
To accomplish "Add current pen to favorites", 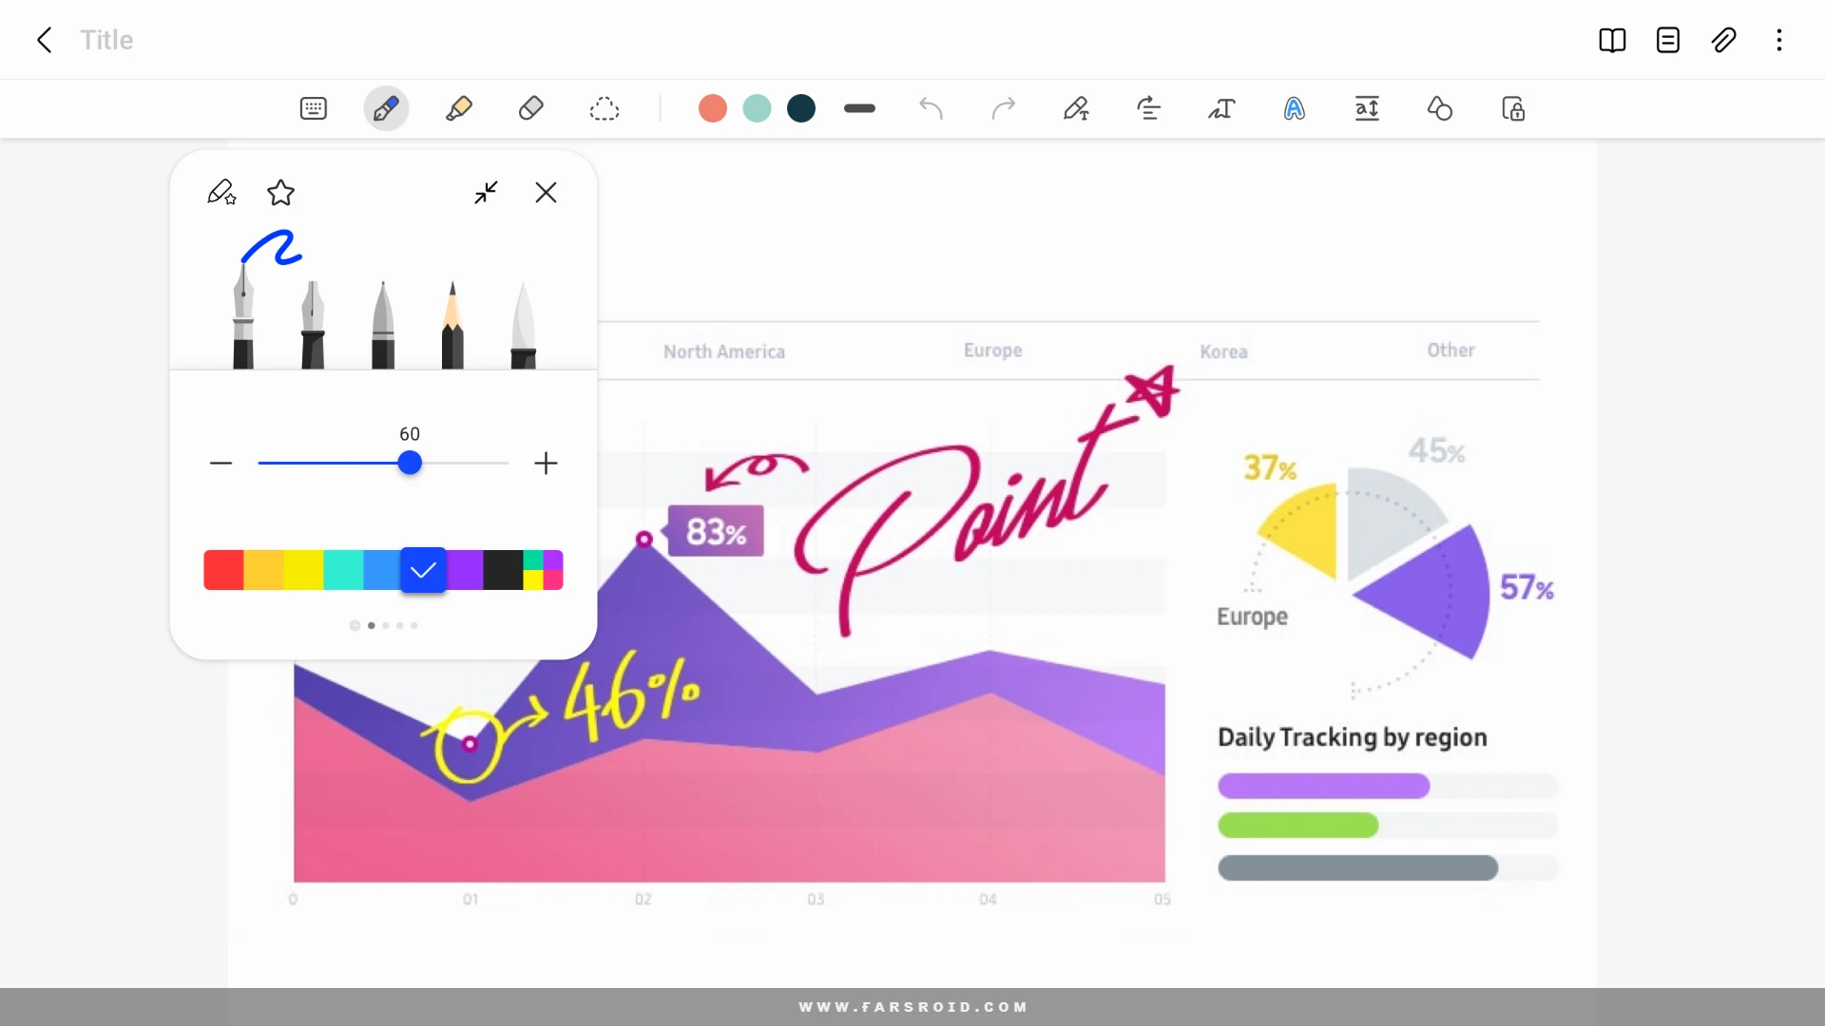I will tap(221, 192).
